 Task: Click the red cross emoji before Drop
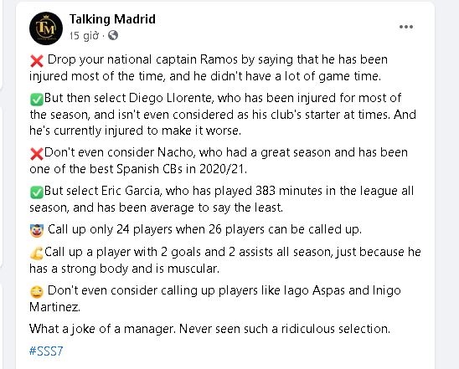[x=37, y=61]
